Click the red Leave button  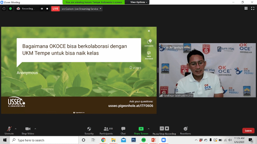click(248, 130)
